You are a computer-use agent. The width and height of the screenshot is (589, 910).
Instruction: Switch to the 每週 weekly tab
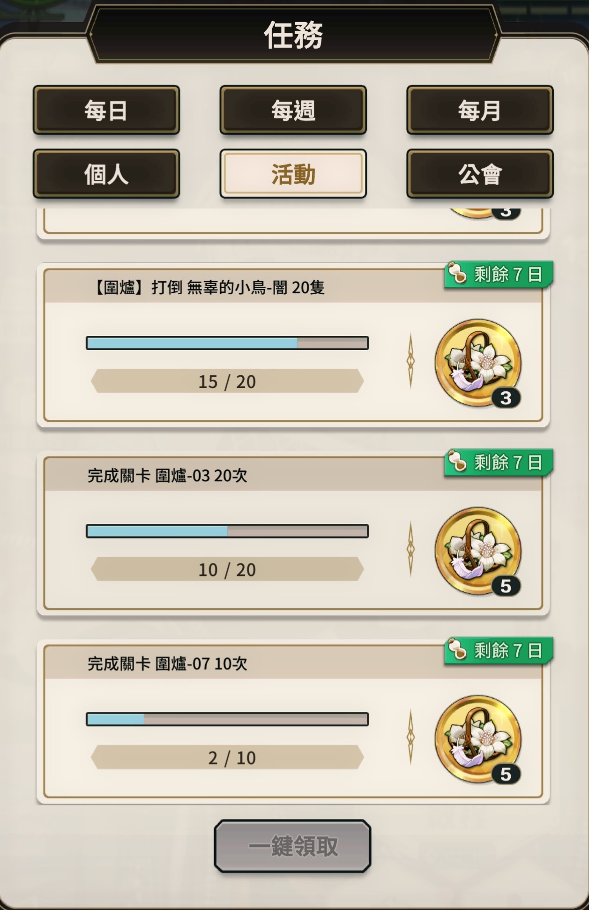tap(293, 110)
